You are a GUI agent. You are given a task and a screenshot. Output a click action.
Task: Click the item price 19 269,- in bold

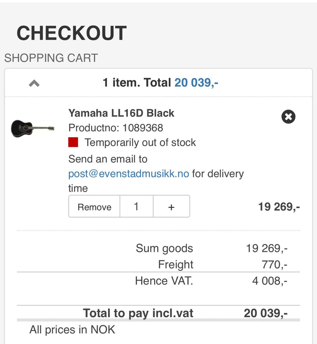click(279, 207)
